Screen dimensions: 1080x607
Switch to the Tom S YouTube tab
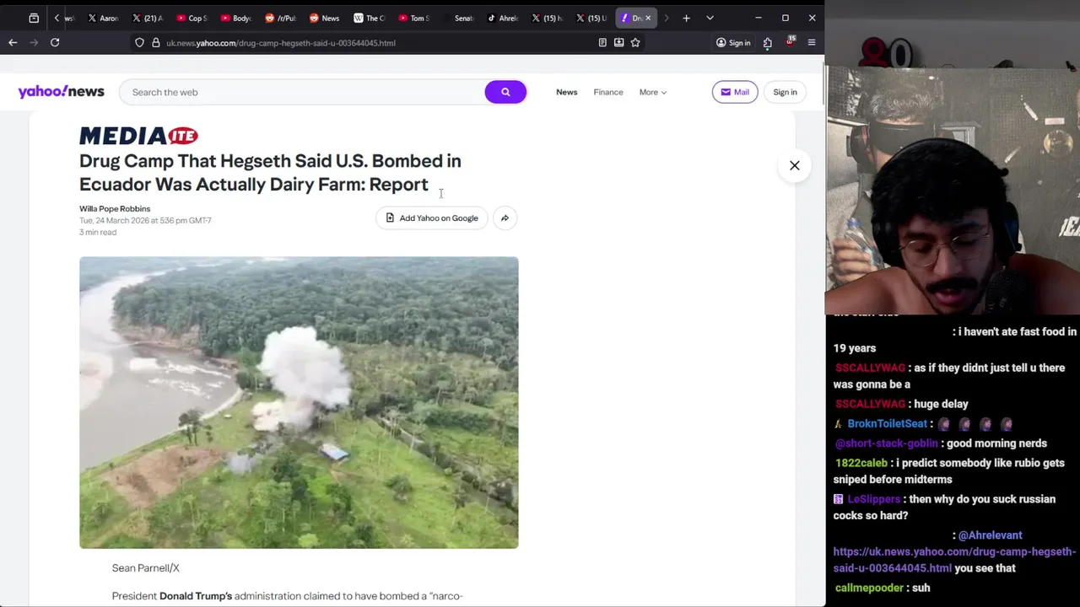pyautogui.click(x=414, y=18)
